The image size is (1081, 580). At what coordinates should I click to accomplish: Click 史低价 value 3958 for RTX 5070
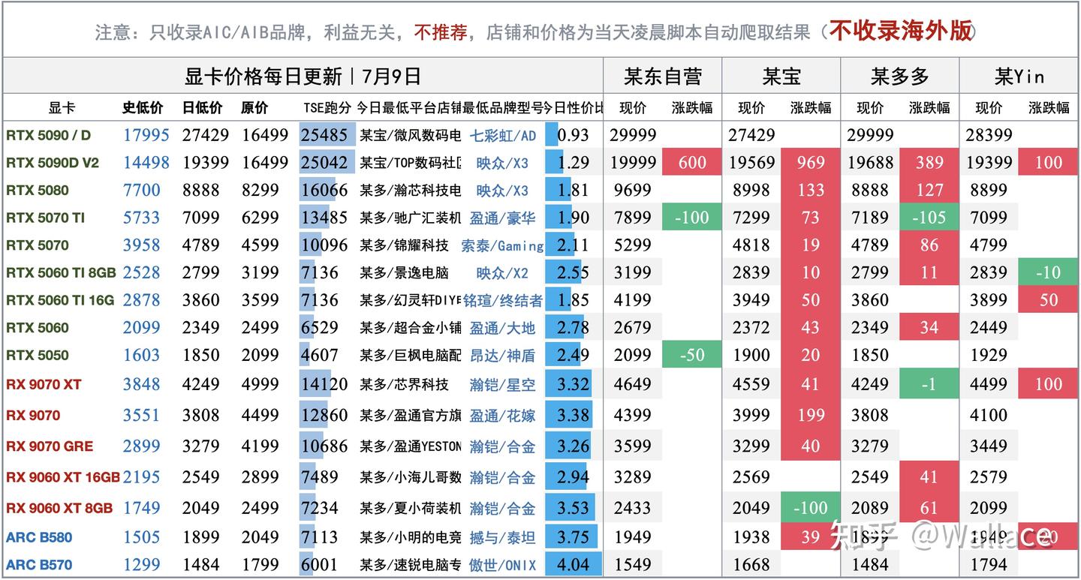(142, 245)
